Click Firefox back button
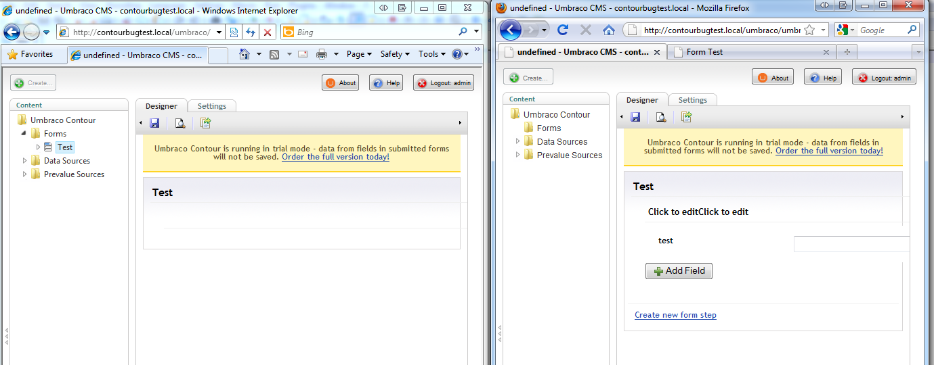The width and height of the screenshot is (934, 365). pyautogui.click(x=511, y=30)
